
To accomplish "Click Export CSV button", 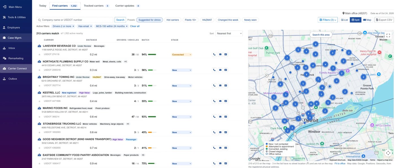I will [x=384, y=20].
